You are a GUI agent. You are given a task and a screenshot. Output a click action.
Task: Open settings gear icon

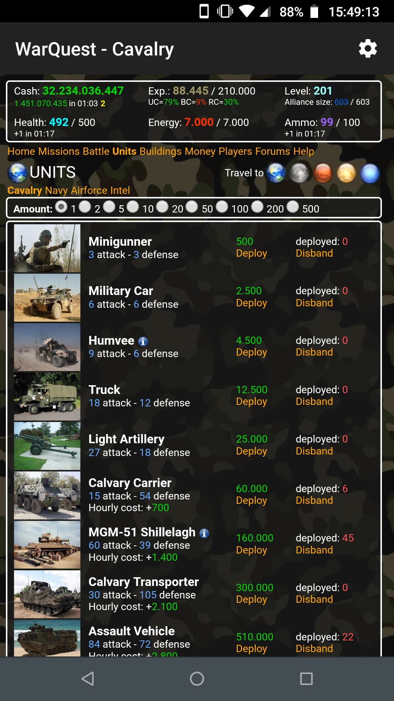tap(368, 49)
